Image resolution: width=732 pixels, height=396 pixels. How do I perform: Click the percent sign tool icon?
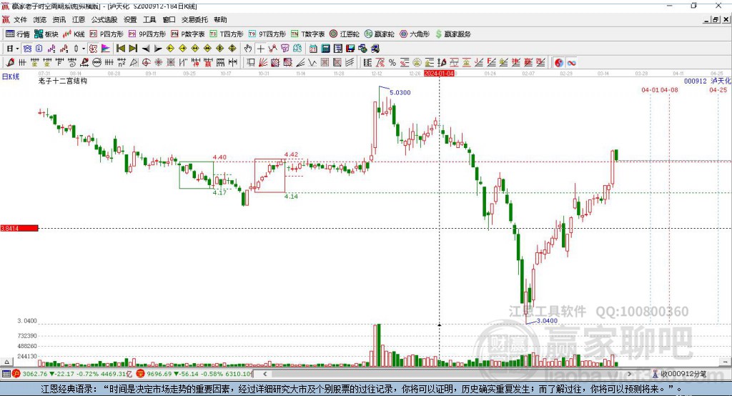(x=392, y=63)
